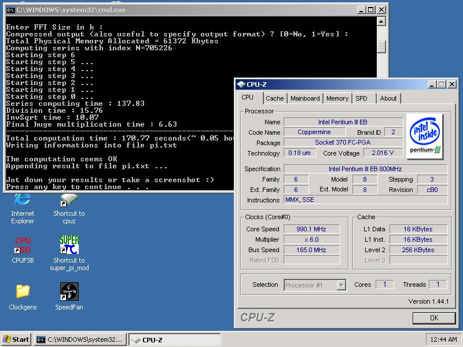Click the empty Rated FSB field
The width and height of the screenshot is (463, 347).
311,260
